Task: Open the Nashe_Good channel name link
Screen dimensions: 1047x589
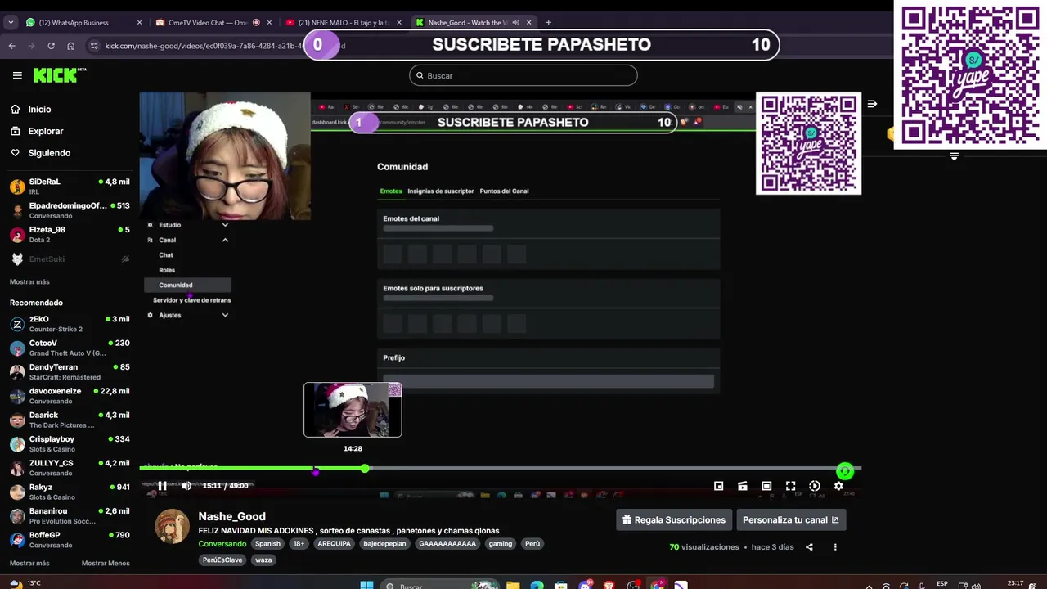Action: [x=232, y=517]
